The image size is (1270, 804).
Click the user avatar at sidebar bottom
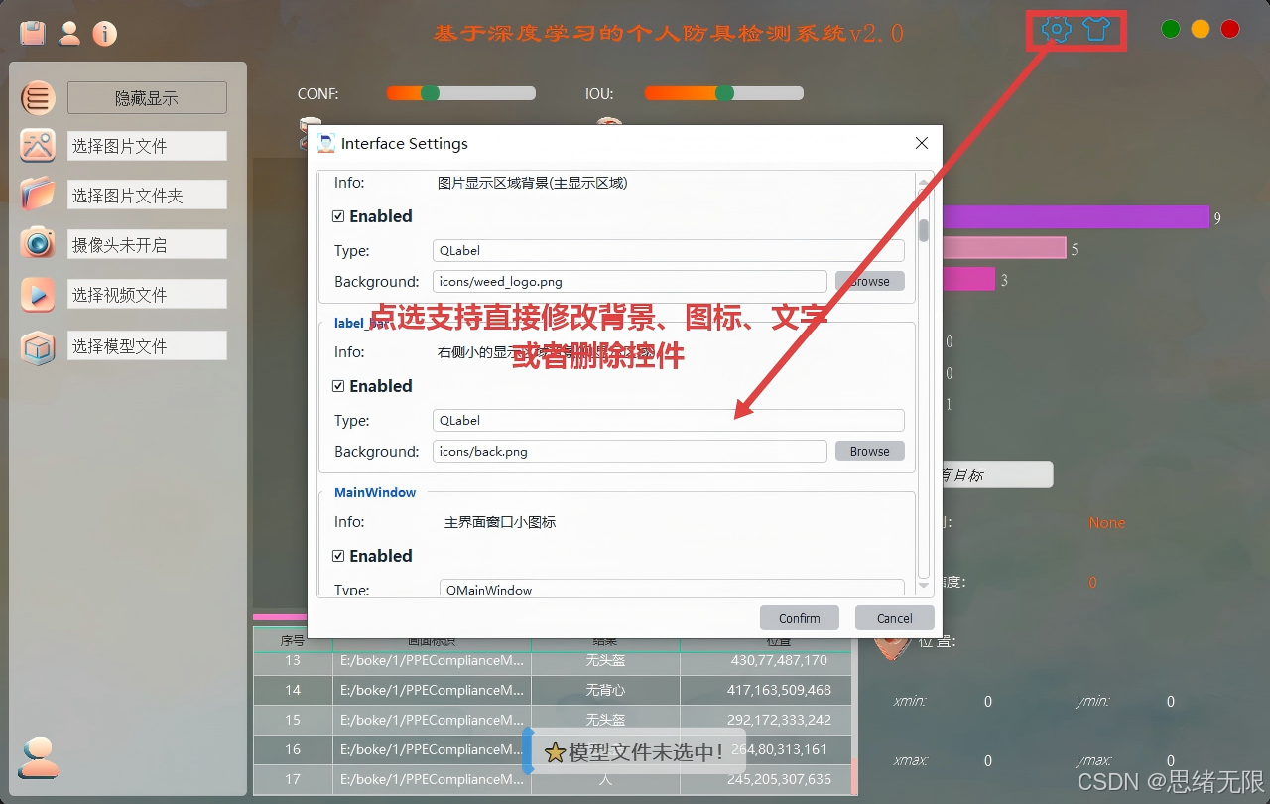pyautogui.click(x=39, y=757)
